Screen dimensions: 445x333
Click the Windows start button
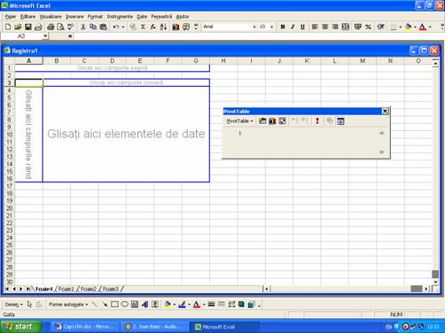[x=20, y=327]
